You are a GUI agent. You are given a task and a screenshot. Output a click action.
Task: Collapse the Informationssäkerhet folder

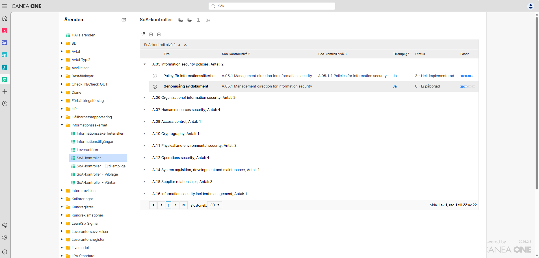(62, 125)
